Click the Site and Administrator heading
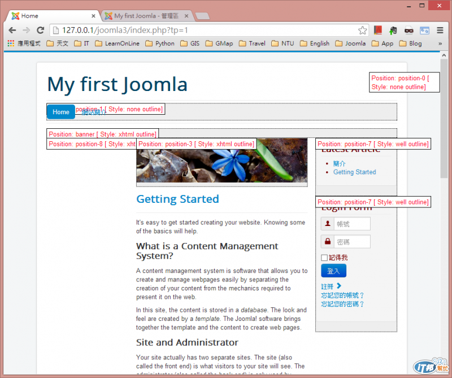 pos(188,342)
